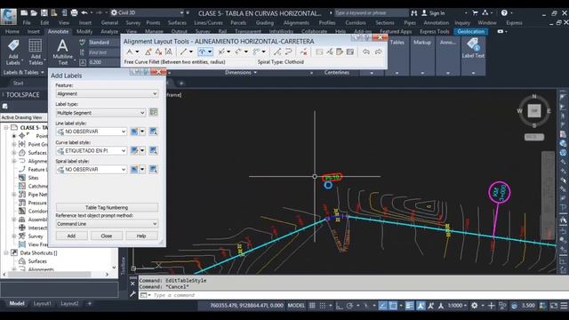Toggle 2D object snap in status bar
Viewport: 569px width, 320px height.
(x=393, y=306)
